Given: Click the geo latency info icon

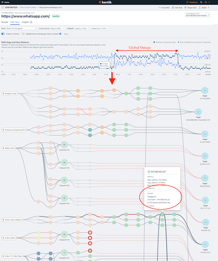Looking at the screenshot, I should [60, 34].
